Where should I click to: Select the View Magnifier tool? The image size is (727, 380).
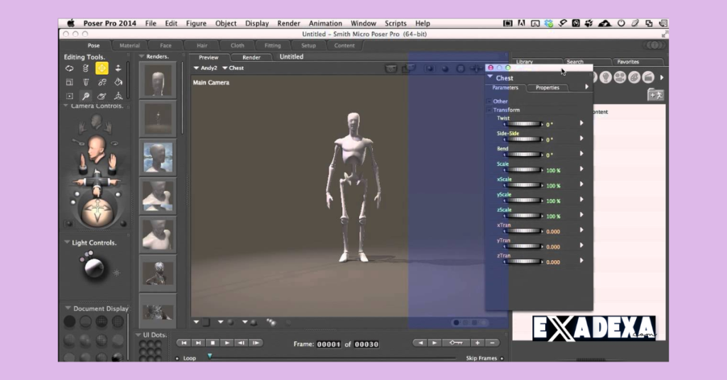86,96
